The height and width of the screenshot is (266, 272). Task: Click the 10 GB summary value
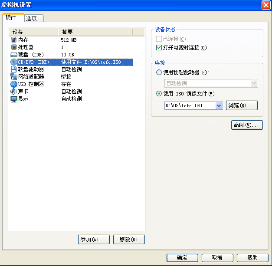[x=68, y=55]
